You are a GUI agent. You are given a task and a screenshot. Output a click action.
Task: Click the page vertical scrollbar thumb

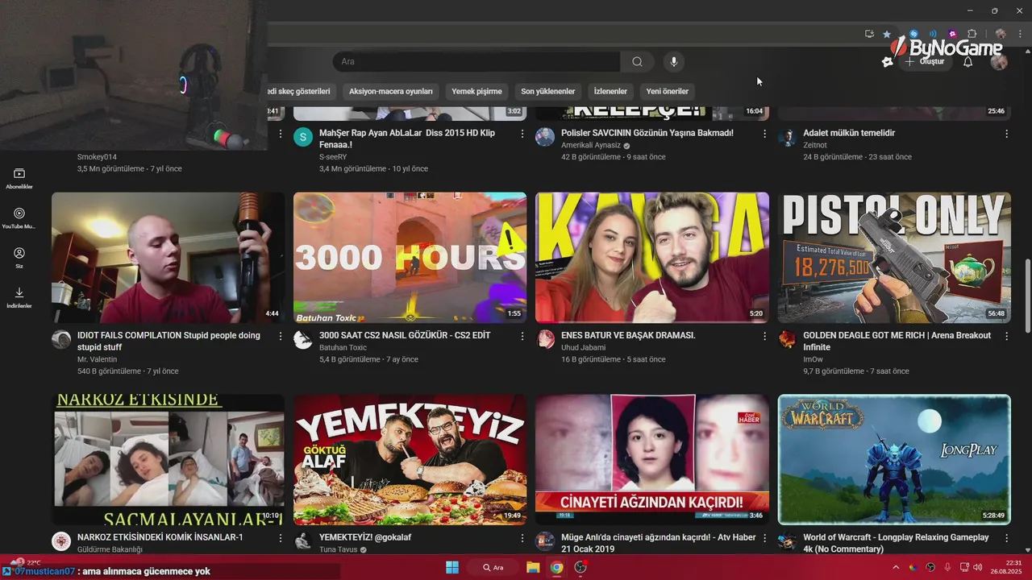point(1027,295)
